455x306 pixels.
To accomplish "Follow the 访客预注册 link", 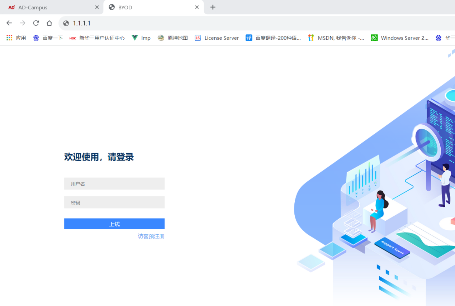I will click(x=151, y=236).
